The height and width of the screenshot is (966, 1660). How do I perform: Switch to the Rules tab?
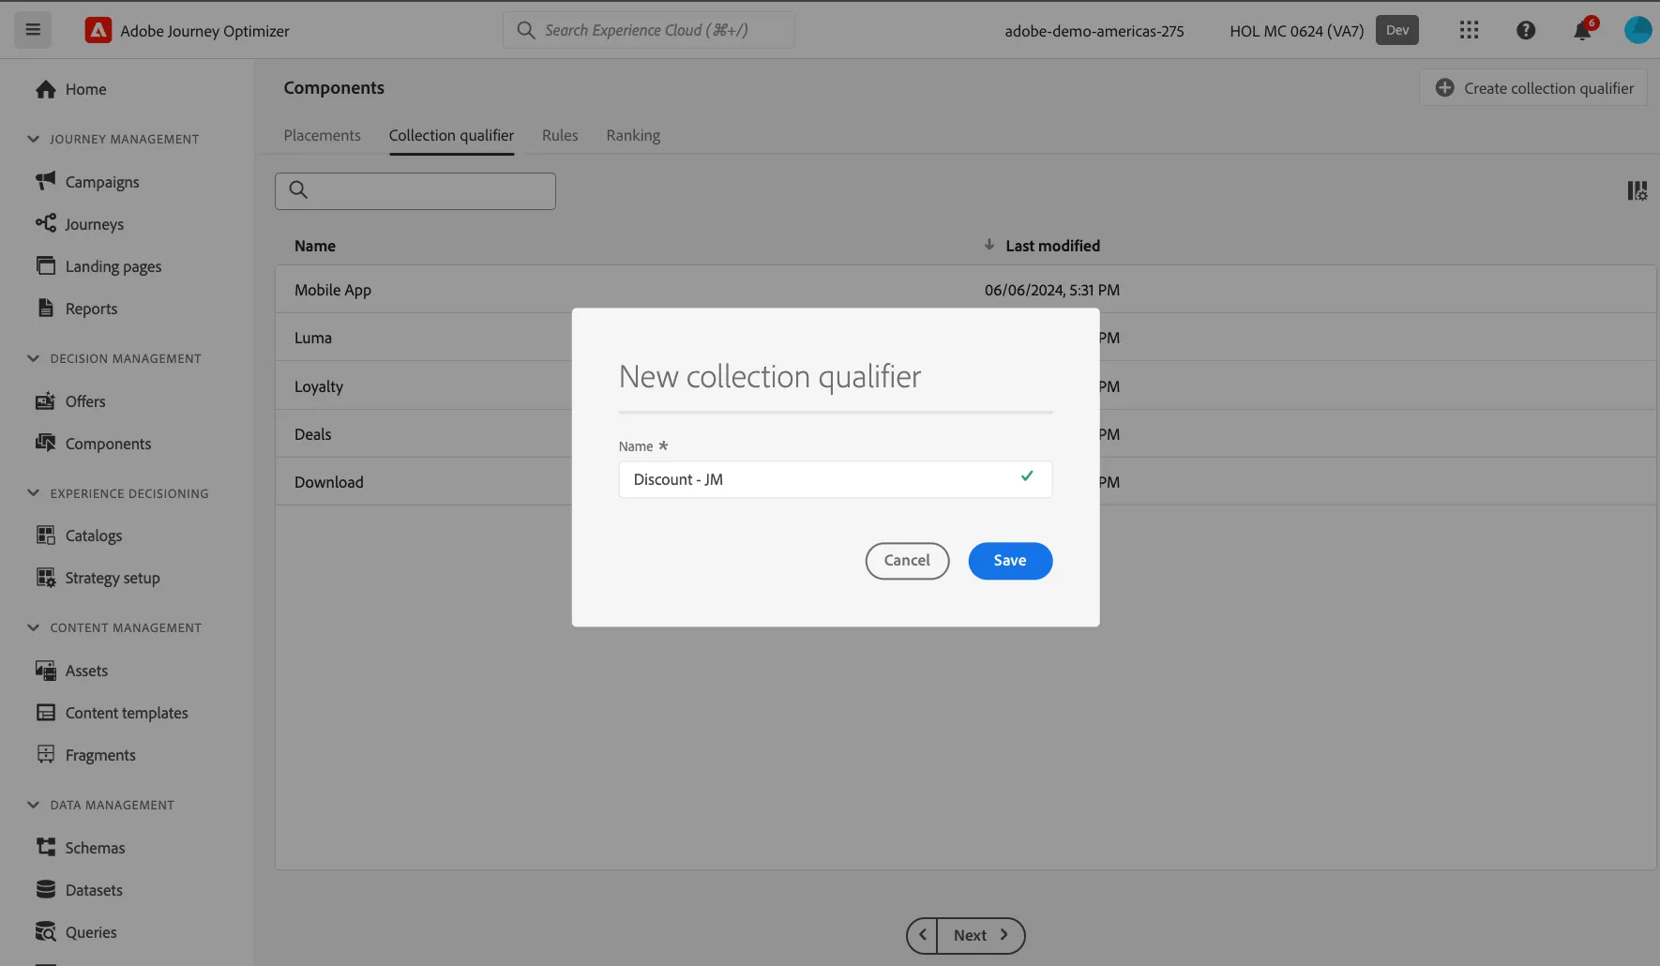pyautogui.click(x=560, y=135)
